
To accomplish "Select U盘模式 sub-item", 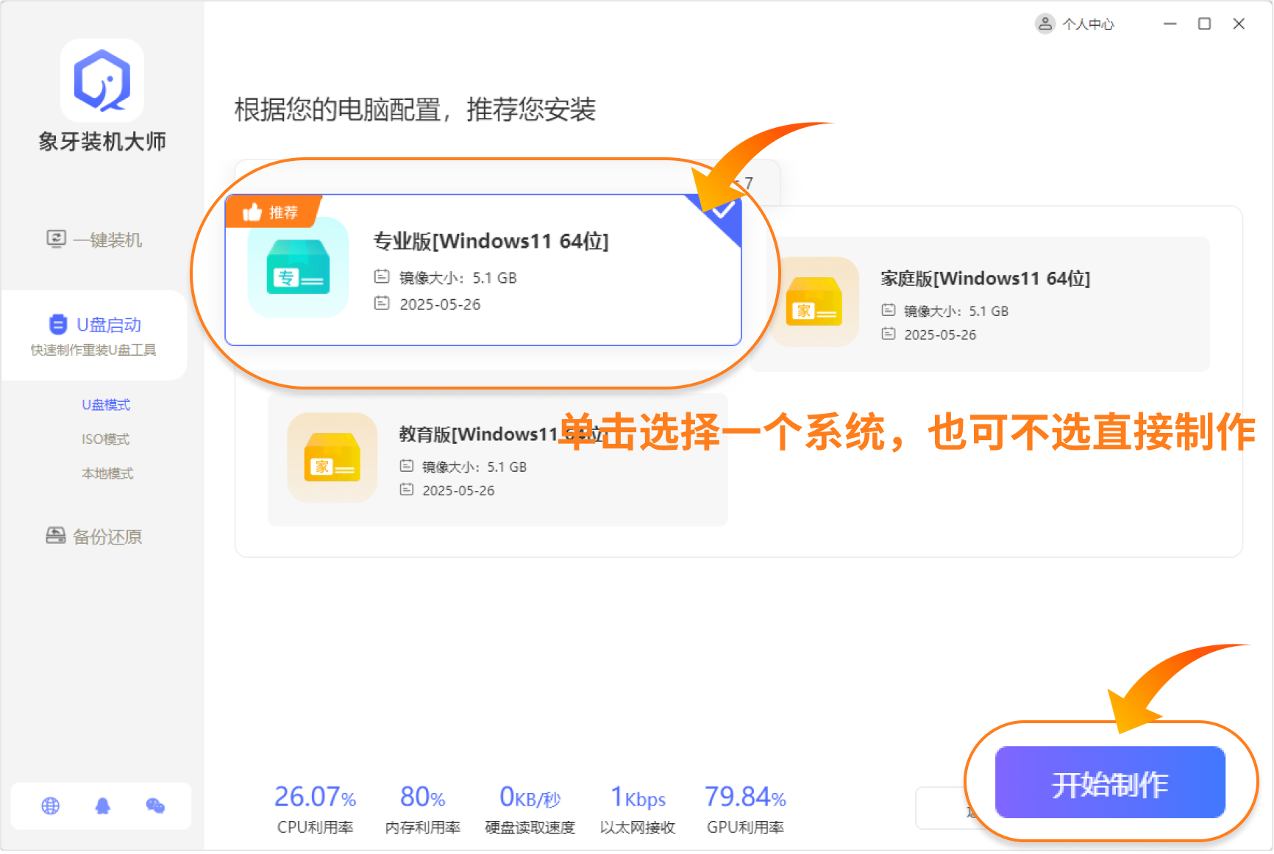I will click(106, 405).
